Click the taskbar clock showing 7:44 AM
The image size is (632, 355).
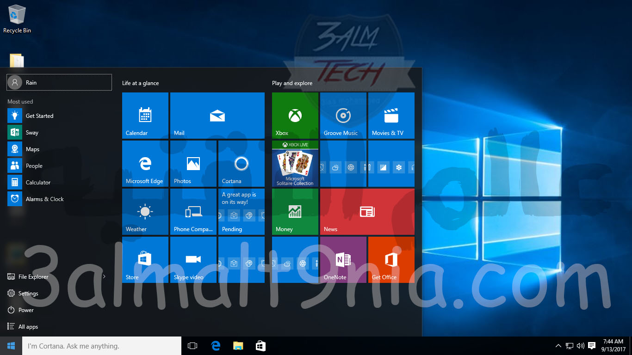click(613, 346)
